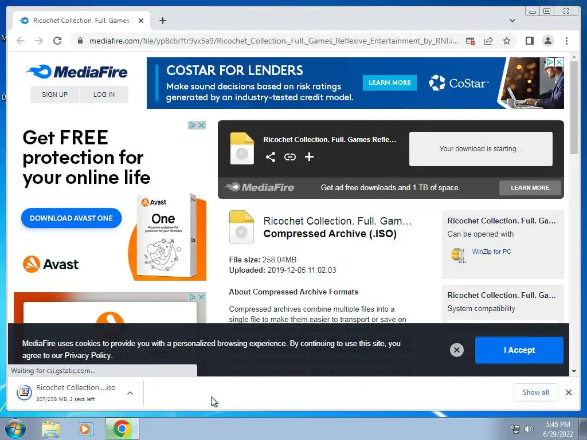Viewport: 587px width, 440px height.
Task: Click the SIGN UP button
Action: pyautogui.click(x=54, y=95)
